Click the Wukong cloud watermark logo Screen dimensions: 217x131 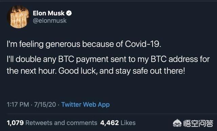[177, 123]
